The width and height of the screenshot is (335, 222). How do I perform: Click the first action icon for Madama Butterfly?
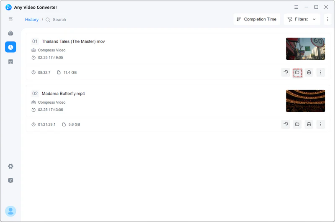[x=285, y=124]
